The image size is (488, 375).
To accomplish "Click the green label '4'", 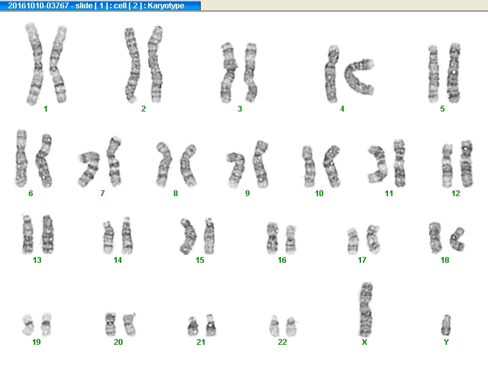I will click(x=342, y=109).
